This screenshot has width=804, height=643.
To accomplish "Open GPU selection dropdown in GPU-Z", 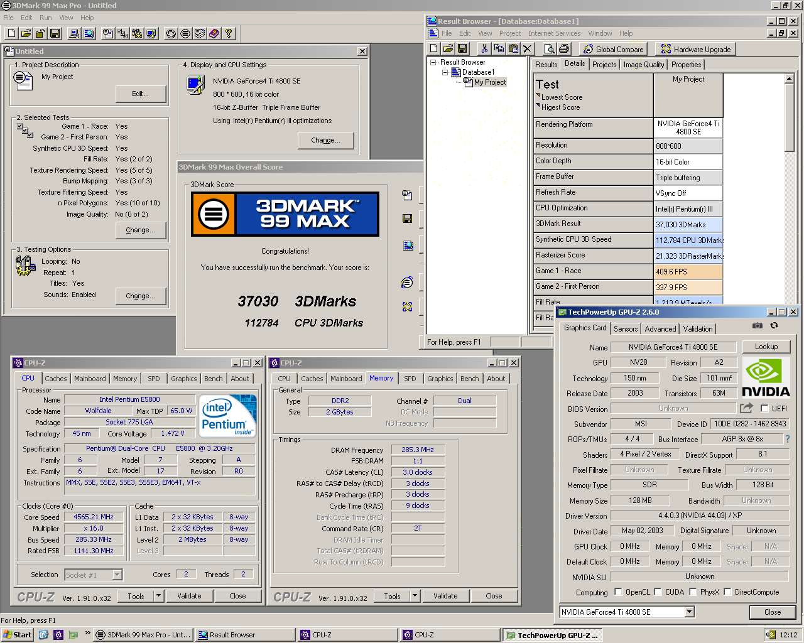I will [x=689, y=612].
